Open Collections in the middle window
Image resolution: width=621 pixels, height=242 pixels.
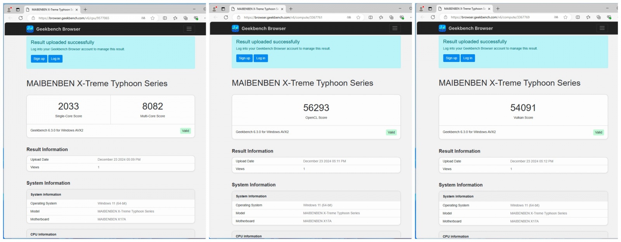click(391, 17)
